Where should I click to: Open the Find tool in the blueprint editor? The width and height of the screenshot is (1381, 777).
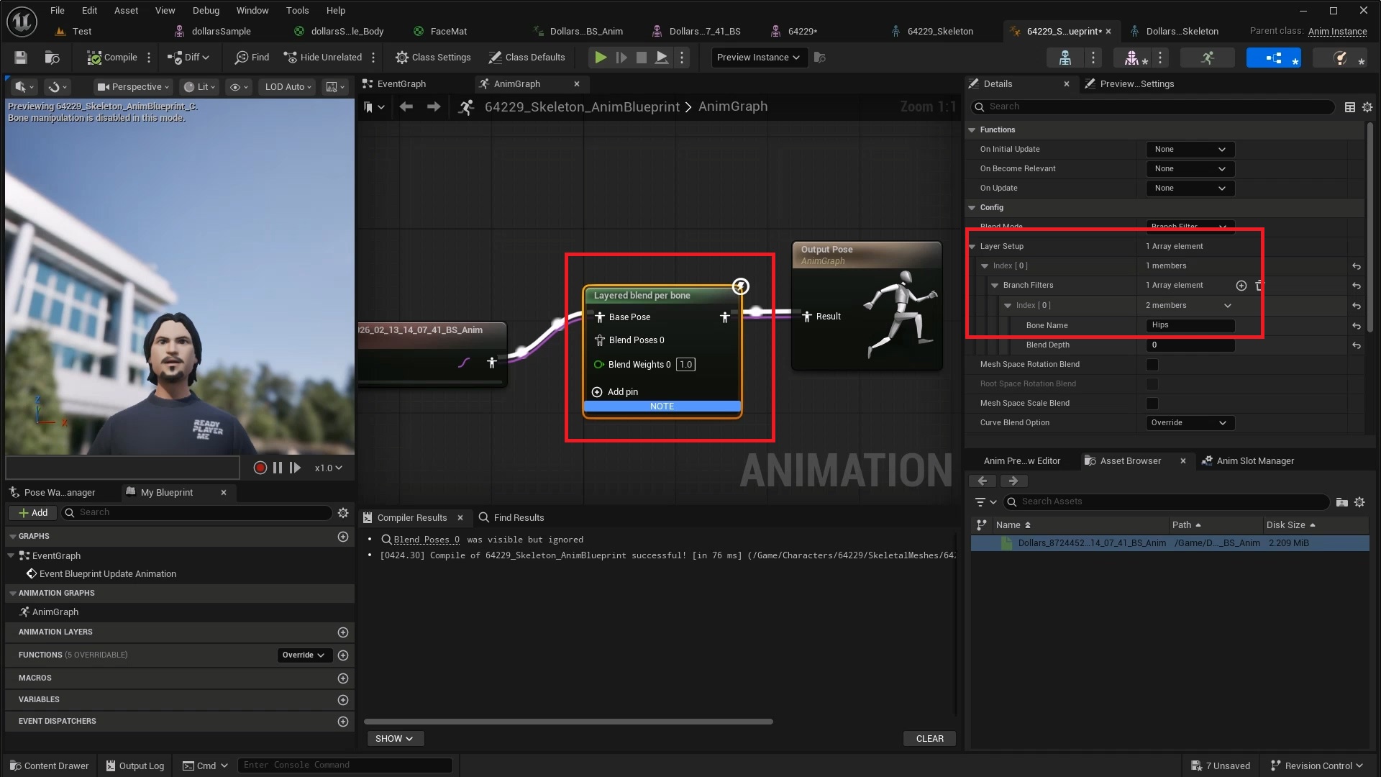(250, 58)
